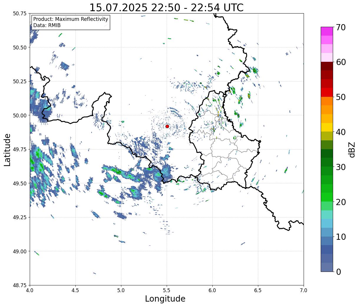Pick the bright green swatch above 20
Image resolution: width=359 pixels, height=306 pixels.
(327, 197)
